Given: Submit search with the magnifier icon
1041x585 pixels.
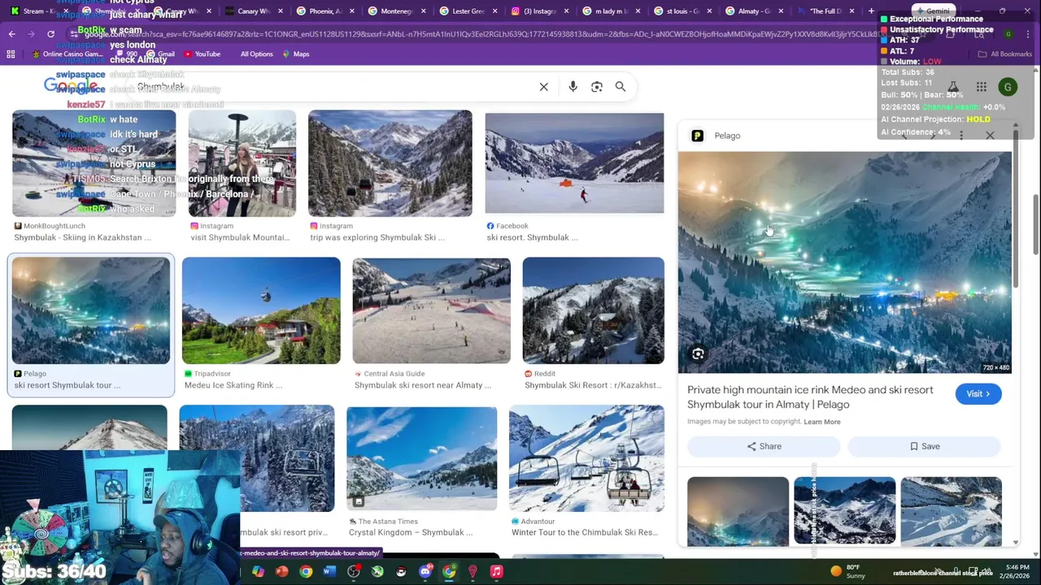Looking at the screenshot, I should click(621, 87).
